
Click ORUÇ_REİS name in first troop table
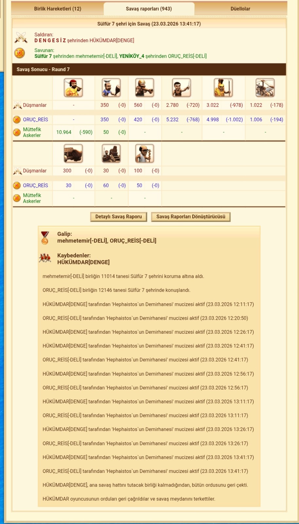(35, 120)
